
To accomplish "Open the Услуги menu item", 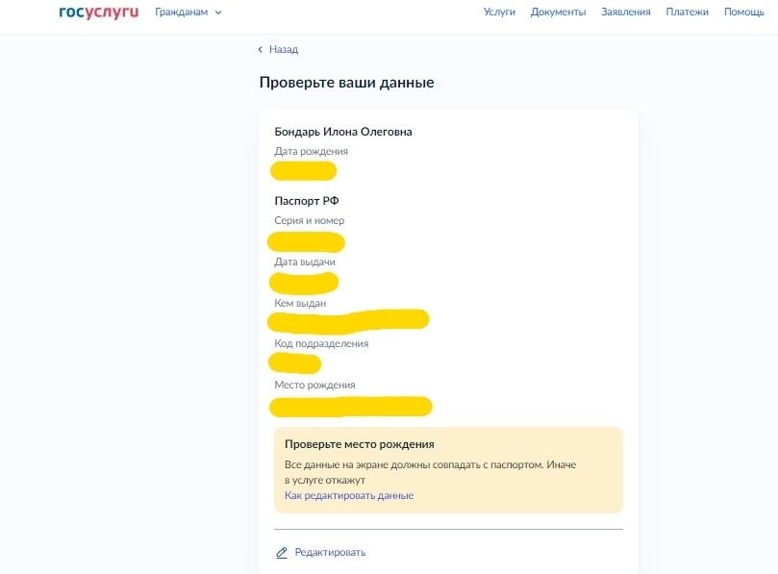I will pyautogui.click(x=498, y=12).
